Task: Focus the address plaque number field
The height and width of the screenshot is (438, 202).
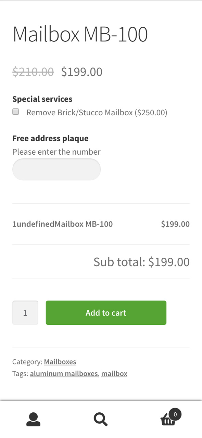Action: [x=56, y=169]
